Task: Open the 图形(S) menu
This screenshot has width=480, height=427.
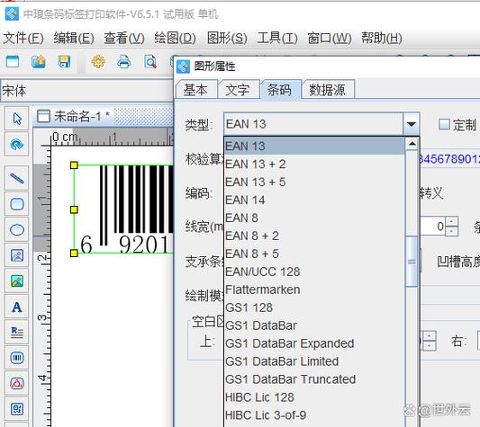Action: 227,39
